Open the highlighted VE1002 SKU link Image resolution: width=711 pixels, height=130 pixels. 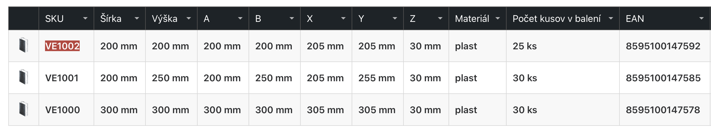(x=62, y=46)
